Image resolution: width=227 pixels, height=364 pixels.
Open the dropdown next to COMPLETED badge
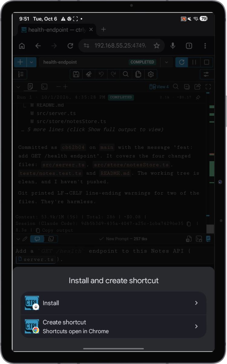pyautogui.click(x=166, y=62)
